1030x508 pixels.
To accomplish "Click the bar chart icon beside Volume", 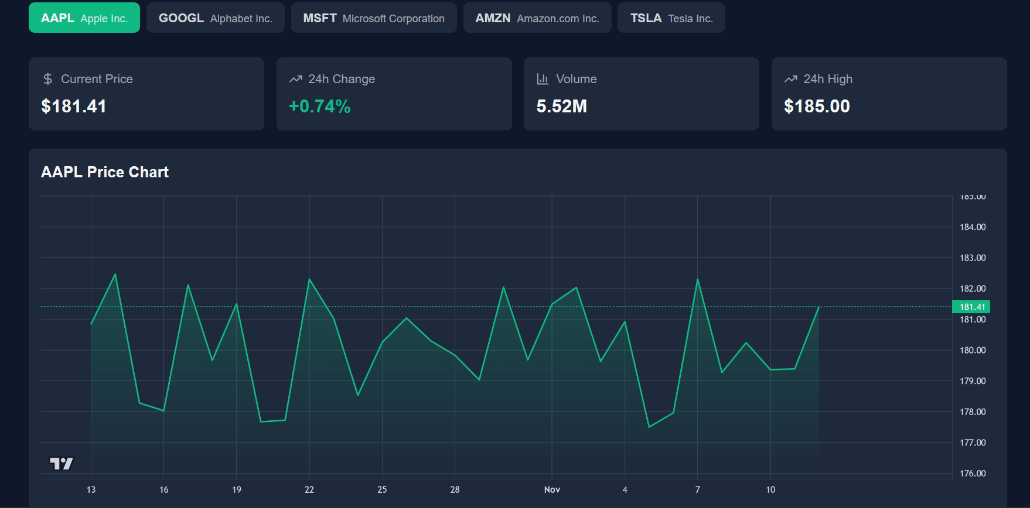I will pyautogui.click(x=543, y=79).
